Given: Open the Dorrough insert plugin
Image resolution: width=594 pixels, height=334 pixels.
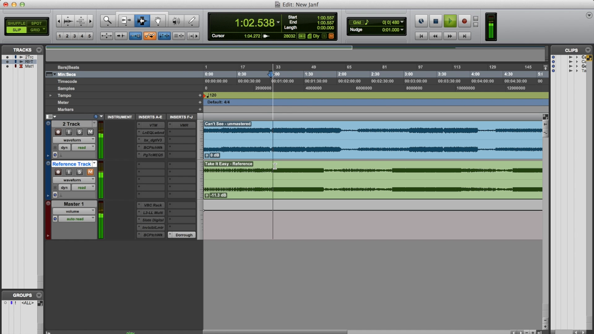Looking at the screenshot, I should (x=184, y=235).
